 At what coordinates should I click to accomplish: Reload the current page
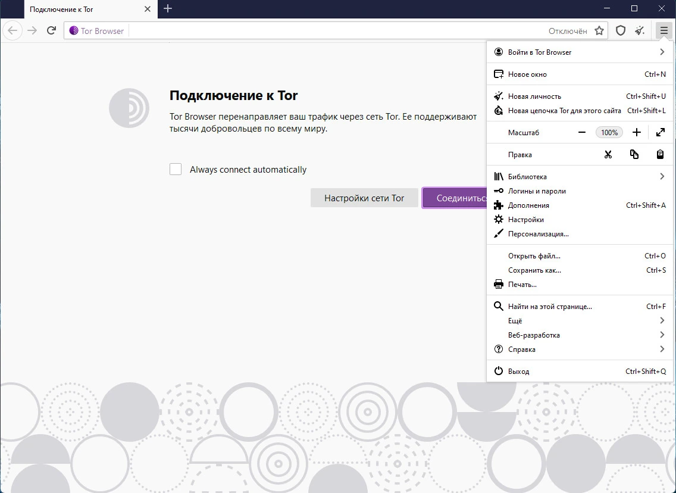[51, 30]
